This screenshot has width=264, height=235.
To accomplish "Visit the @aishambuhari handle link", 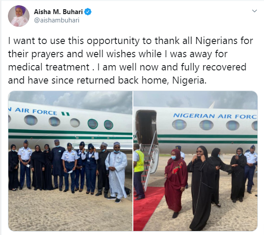I will (x=57, y=20).
